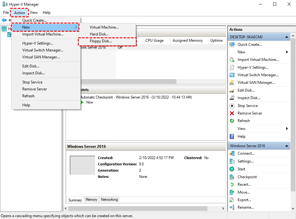Screen dimensions: 296x219
Task: Click Uptime column header
Action: tap(217, 40)
